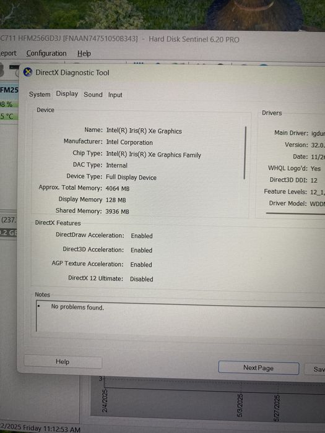This screenshot has width=325, height=433.
Task: Click Direct3D Acceleration 'Enabled' value
Action: click(x=142, y=250)
